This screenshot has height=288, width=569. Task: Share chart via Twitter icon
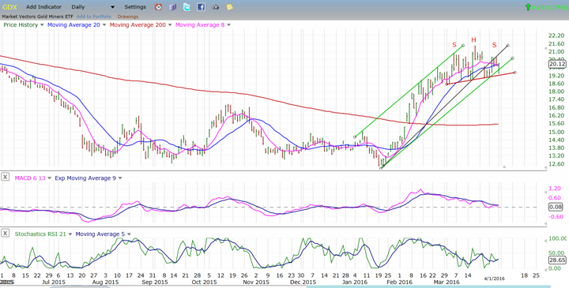[187, 7]
